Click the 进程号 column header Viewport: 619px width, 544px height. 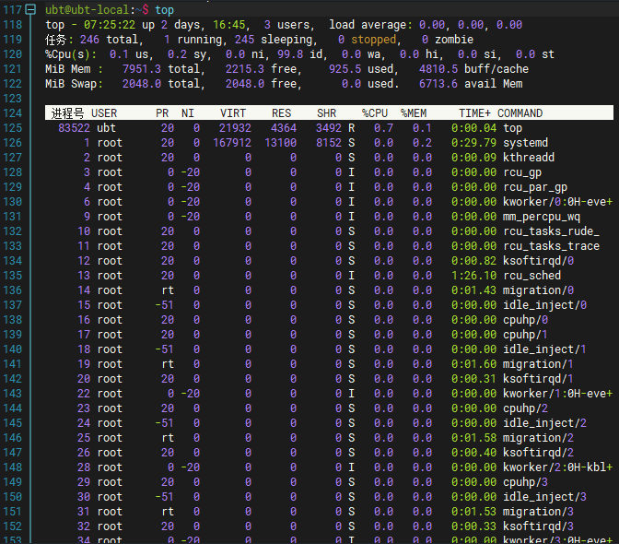point(67,113)
